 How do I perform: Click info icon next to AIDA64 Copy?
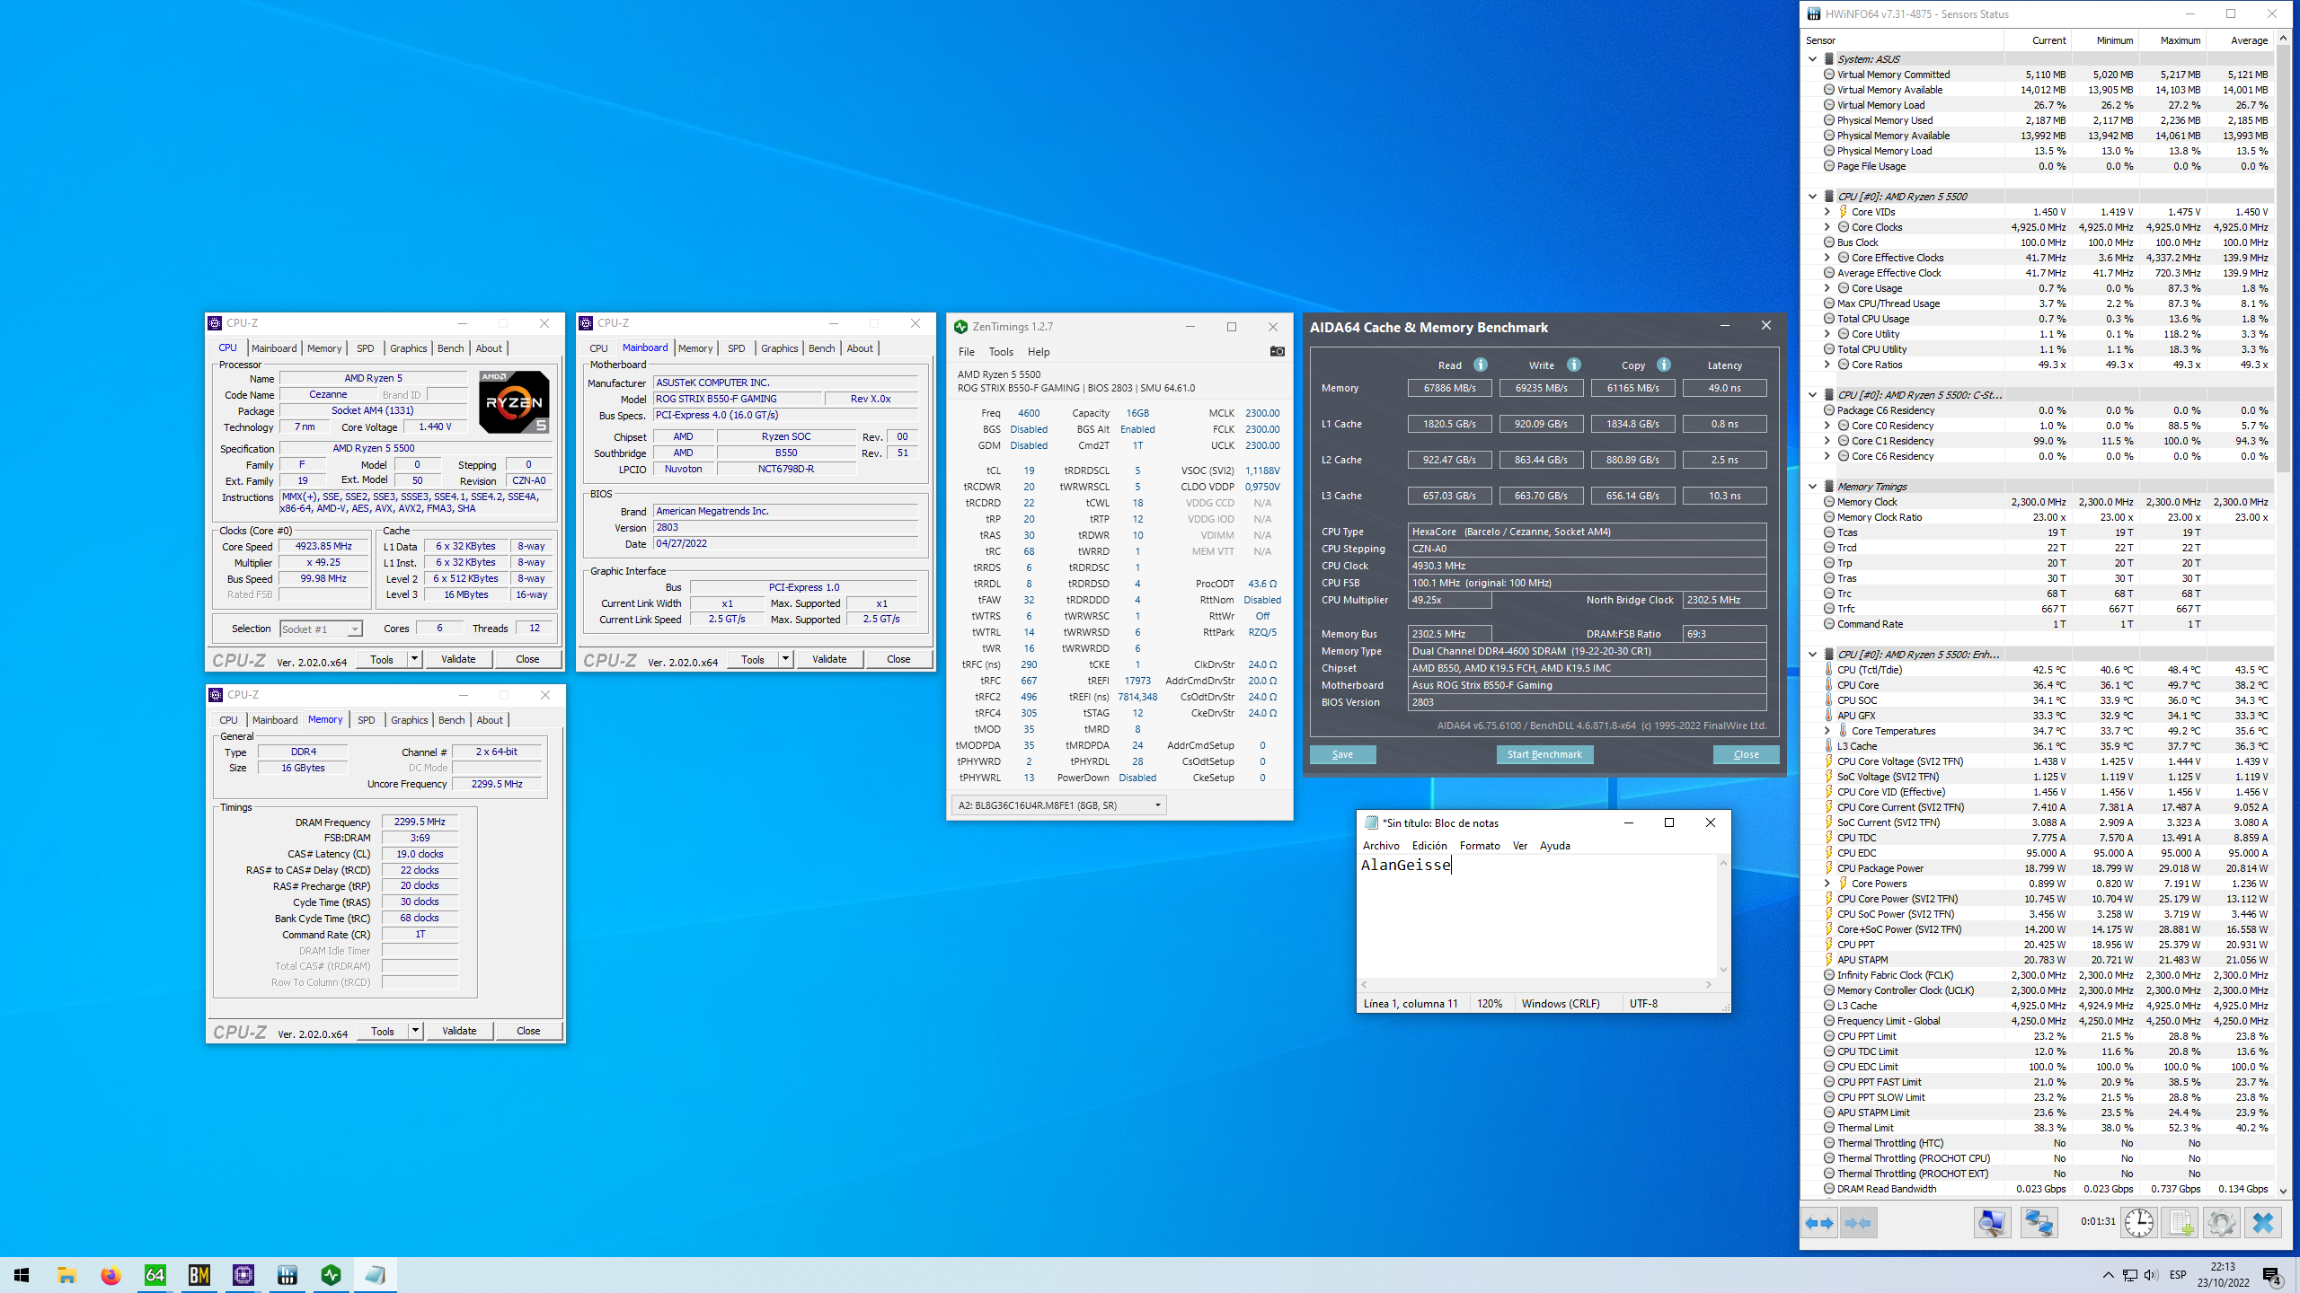tap(1664, 365)
